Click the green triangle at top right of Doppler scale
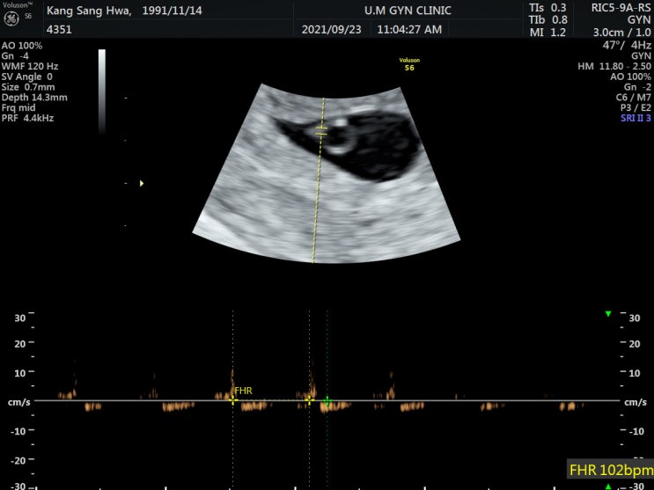 pos(608,313)
